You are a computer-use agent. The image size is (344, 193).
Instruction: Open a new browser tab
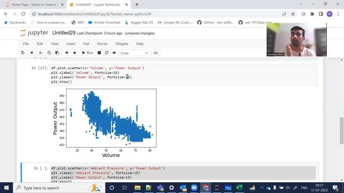137,4
